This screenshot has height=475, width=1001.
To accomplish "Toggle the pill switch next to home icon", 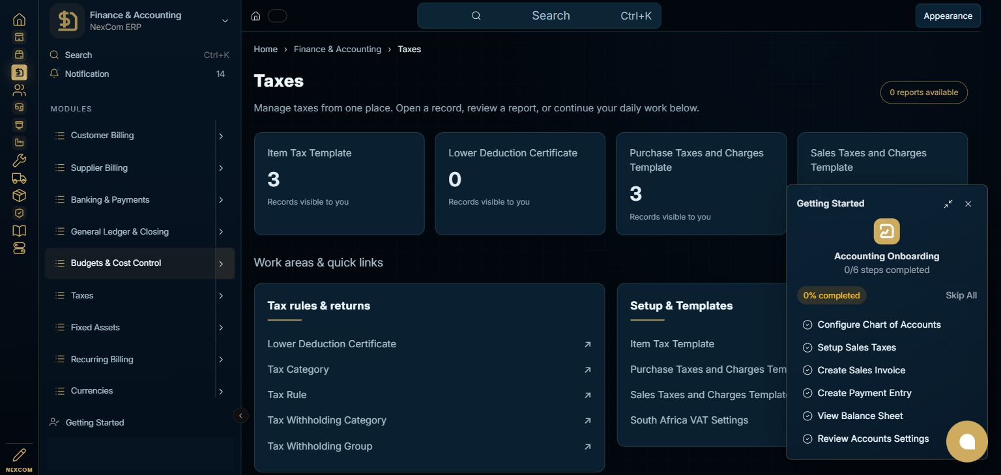I will coord(277,16).
